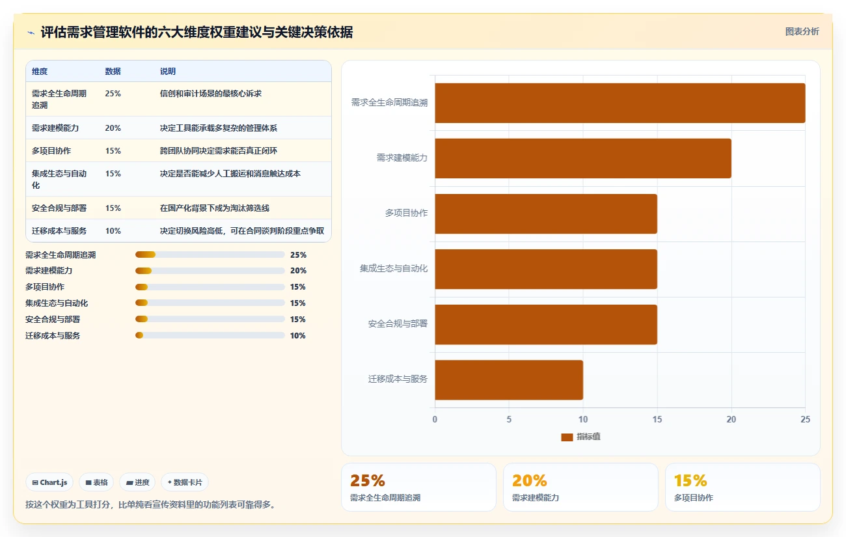Click 决定是否能减少人工搬运 description

[230, 174]
